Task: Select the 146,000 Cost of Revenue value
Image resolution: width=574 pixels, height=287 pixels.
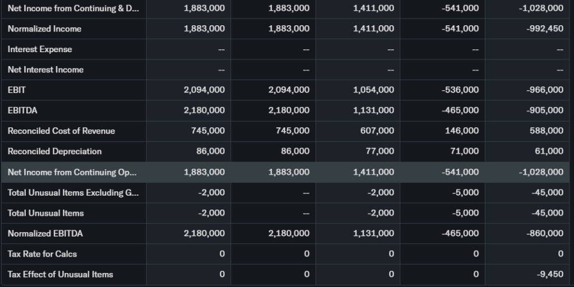Action: [462, 131]
